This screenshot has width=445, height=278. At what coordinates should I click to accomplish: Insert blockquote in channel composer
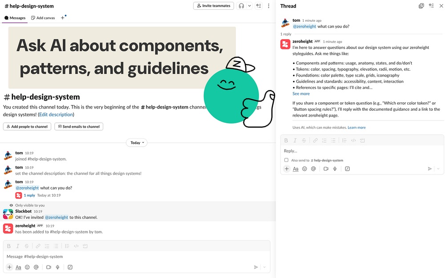tap(67, 246)
